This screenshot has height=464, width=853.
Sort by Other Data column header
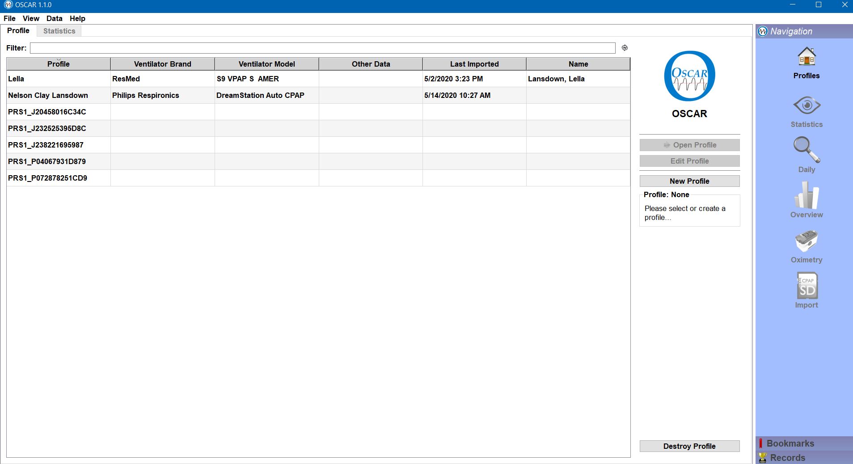pos(371,64)
